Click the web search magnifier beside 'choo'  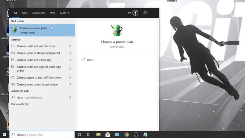13,97
